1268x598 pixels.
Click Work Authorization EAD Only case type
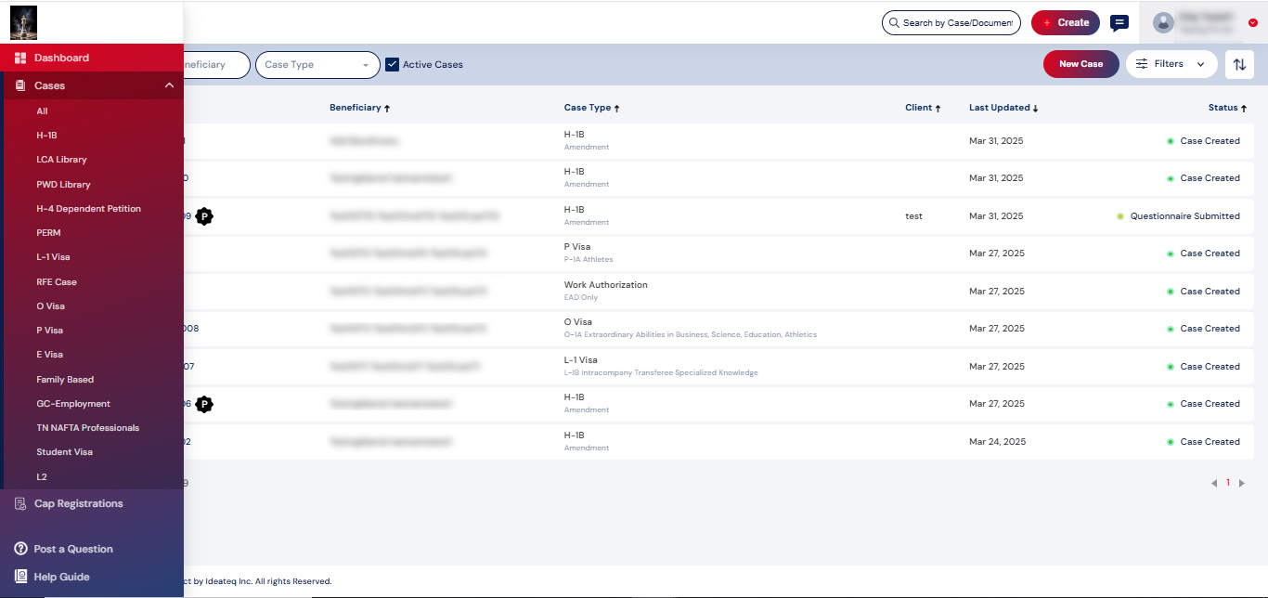(606, 291)
